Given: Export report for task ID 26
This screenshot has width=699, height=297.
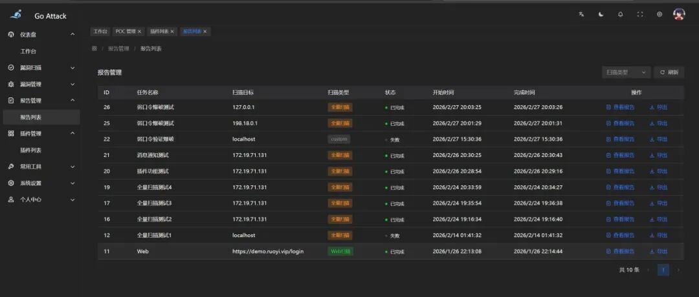Looking at the screenshot, I should point(659,107).
